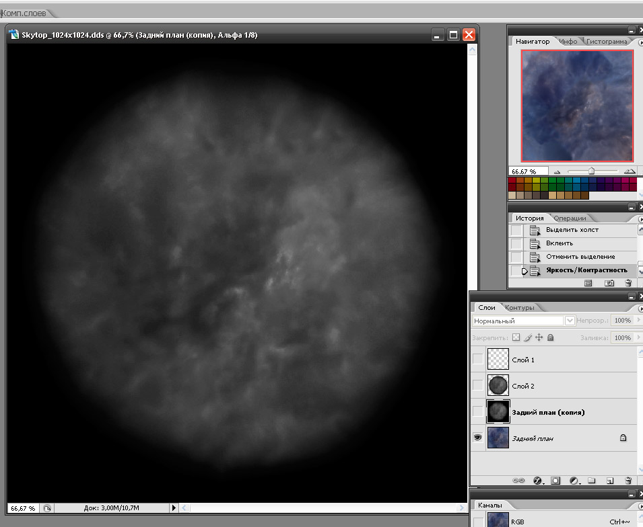Click the link layers icon in Layers panel

pos(519,481)
